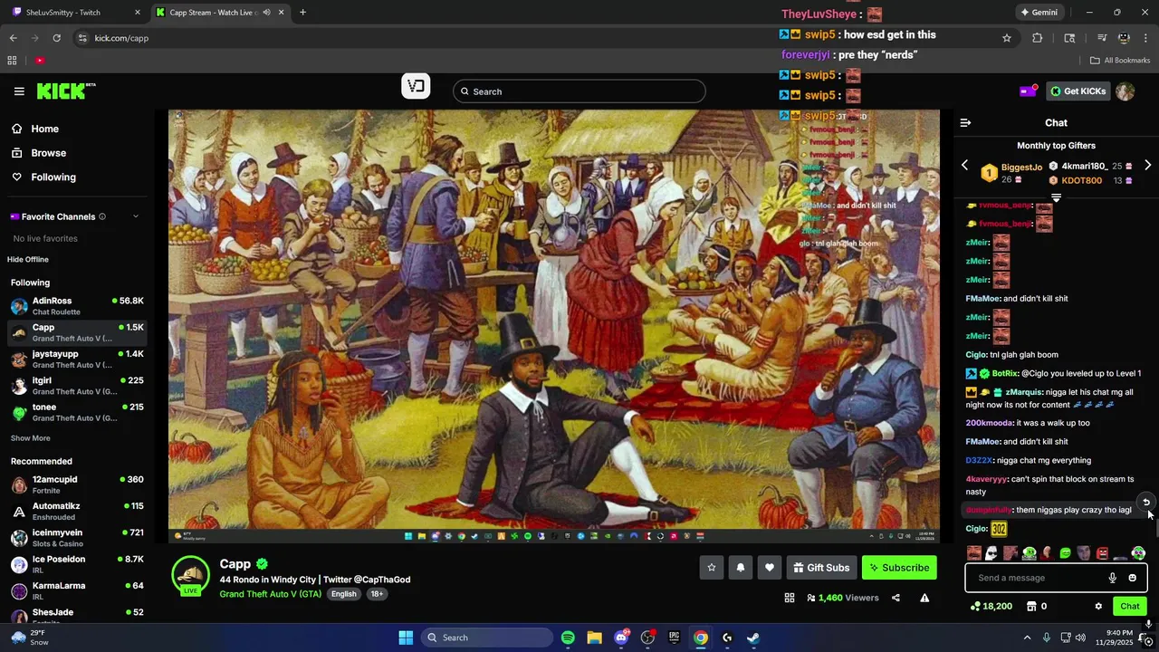Open Ice Poseidon recommended channel
Screen dimensions: 1159x652
point(76,564)
